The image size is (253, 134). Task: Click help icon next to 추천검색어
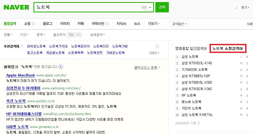point(22,46)
